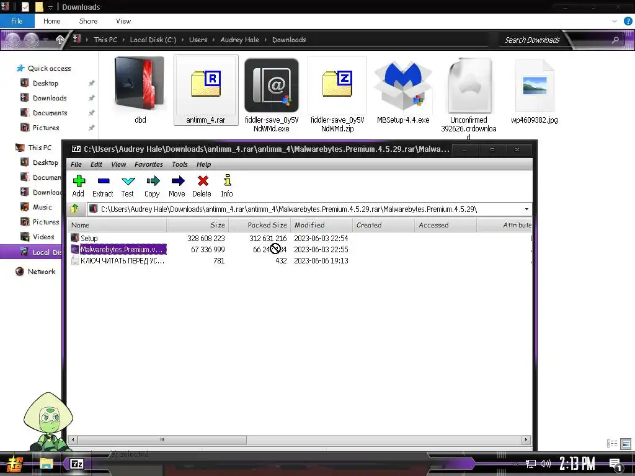Open the Home tab in Explorer
Viewport: 635px width, 476px height.
[52, 21]
